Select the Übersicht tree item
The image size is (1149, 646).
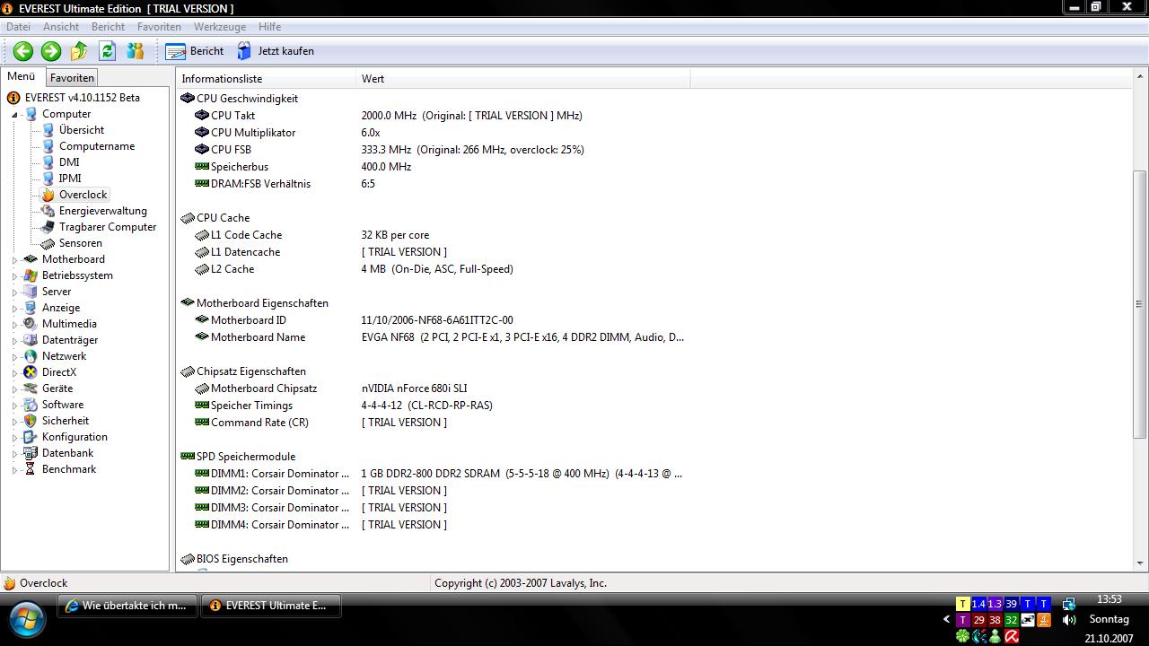click(82, 130)
